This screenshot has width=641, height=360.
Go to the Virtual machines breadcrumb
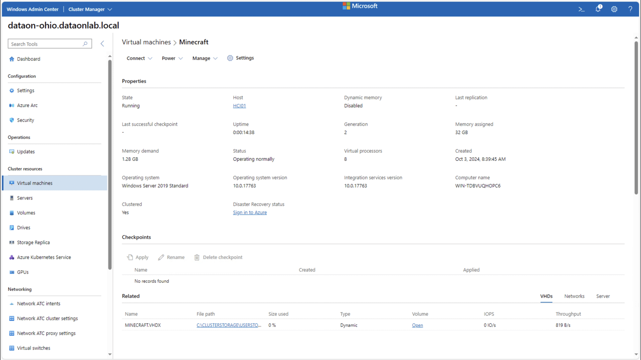146,42
